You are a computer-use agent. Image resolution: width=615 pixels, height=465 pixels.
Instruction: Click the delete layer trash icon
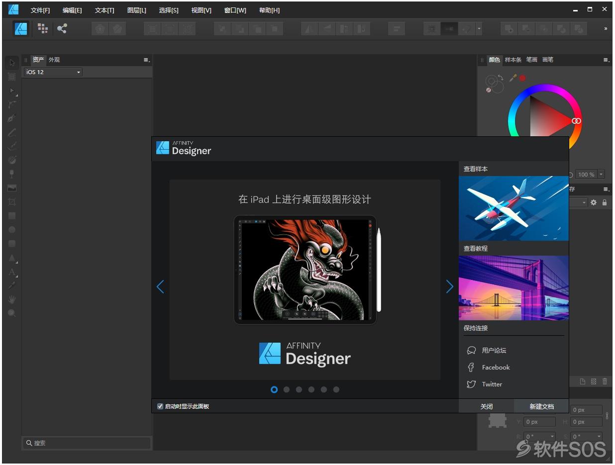[x=605, y=381]
